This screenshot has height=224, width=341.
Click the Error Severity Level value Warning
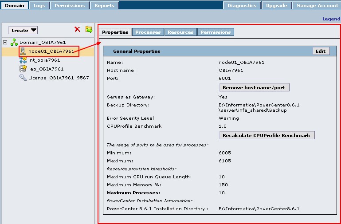pos(229,118)
